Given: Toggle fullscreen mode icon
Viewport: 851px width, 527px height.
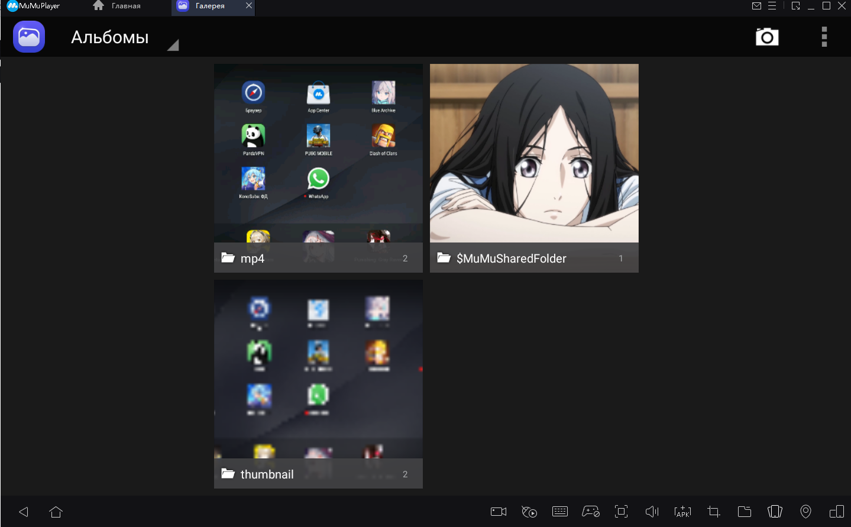Looking at the screenshot, I should (x=622, y=512).
